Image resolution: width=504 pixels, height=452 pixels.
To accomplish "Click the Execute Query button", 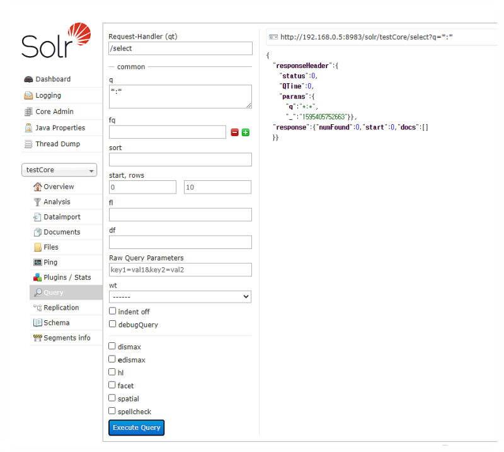I will click(136, 427).
